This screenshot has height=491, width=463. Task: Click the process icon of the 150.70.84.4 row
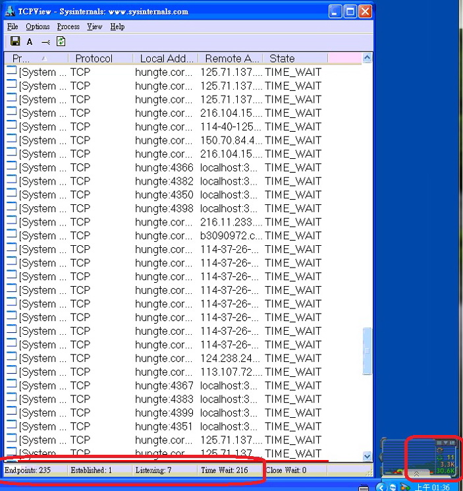tap(11, 139)
